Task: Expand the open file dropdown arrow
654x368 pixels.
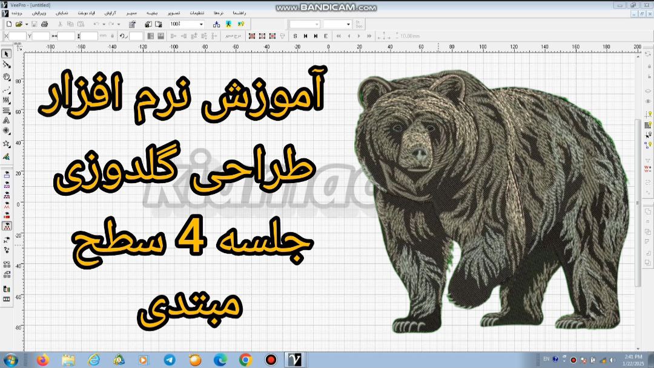Action: pyautogui.click(x=27, y=24)
